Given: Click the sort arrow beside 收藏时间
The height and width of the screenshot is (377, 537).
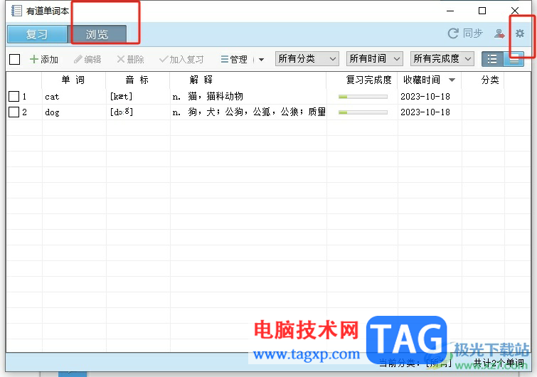Looking at the screenshot, I should pos(452,80).
